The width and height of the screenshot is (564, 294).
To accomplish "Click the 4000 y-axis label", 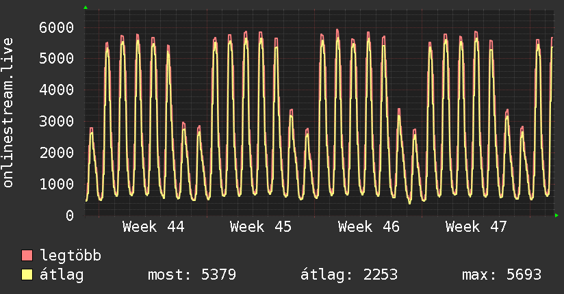I will [57, 90].
